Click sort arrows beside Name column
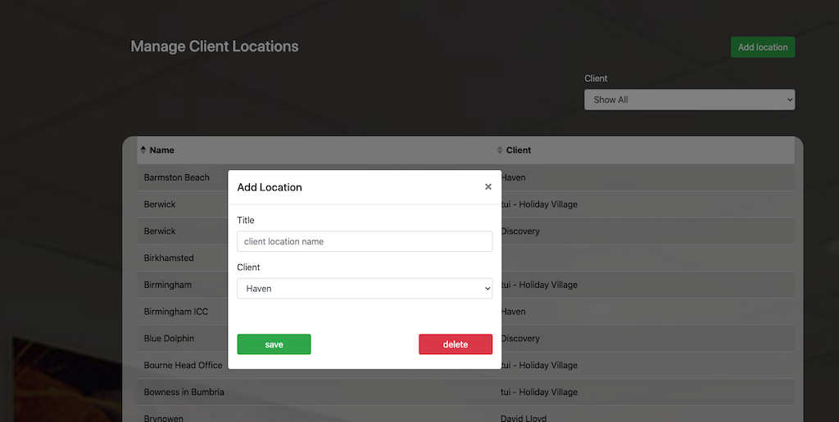This screenshot has height=422, width=839. 143,150
